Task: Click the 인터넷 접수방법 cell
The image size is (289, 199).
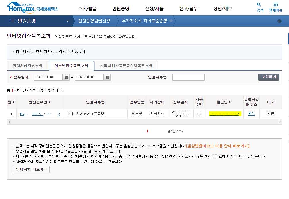Action: pos(137,114)
